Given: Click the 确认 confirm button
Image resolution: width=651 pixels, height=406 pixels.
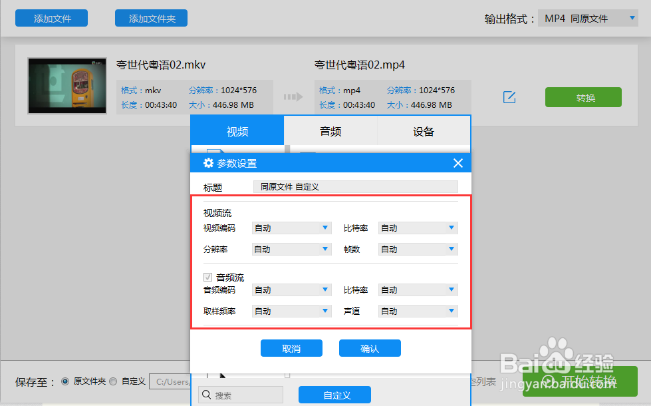Looking at the screenshot, I should point(370,347).
